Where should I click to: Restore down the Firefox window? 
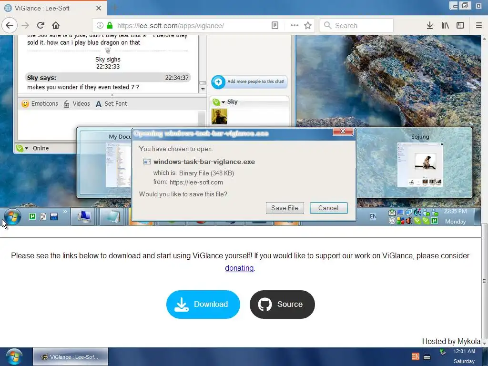point(465,6)
